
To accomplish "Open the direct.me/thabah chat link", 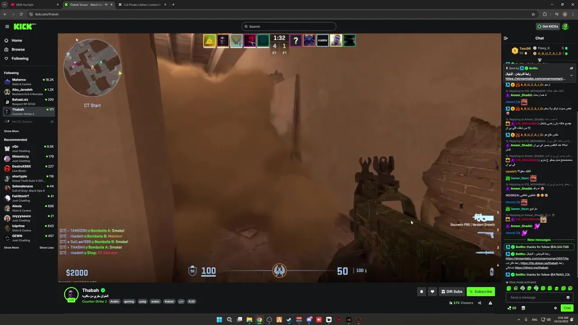I will 531,268.
